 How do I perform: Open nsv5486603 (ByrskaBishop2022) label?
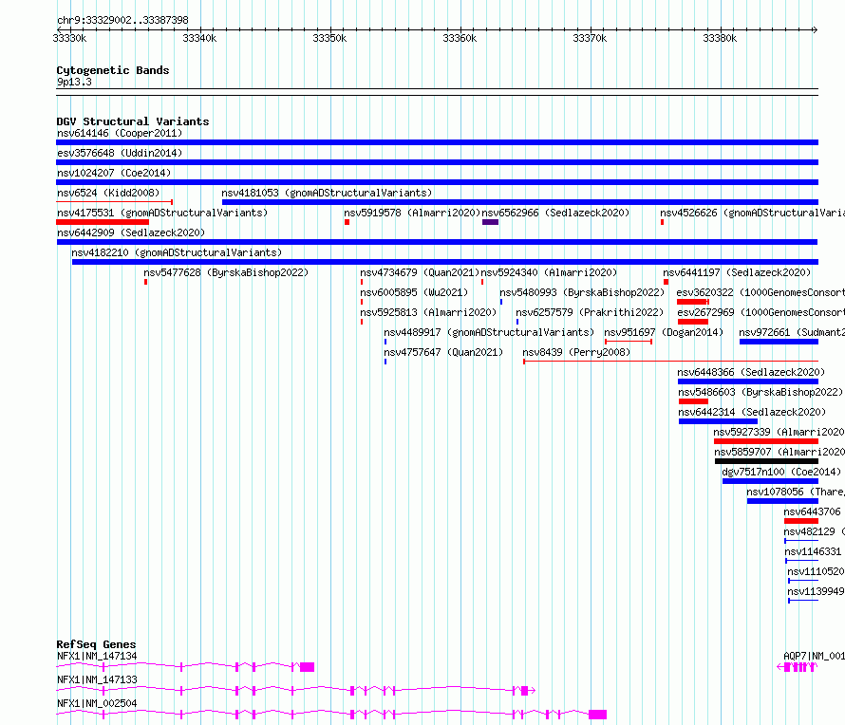click(760, 392)
